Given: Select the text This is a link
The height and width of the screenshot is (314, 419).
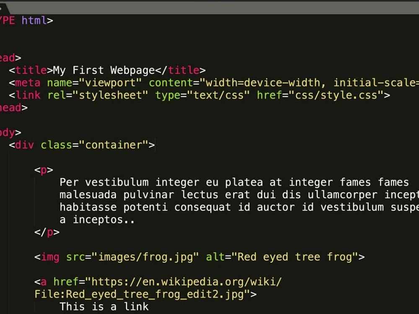Looking at the screenshot, I should [x=104, y=306].
